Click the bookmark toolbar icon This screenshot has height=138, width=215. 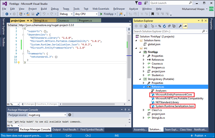[153, 14]
